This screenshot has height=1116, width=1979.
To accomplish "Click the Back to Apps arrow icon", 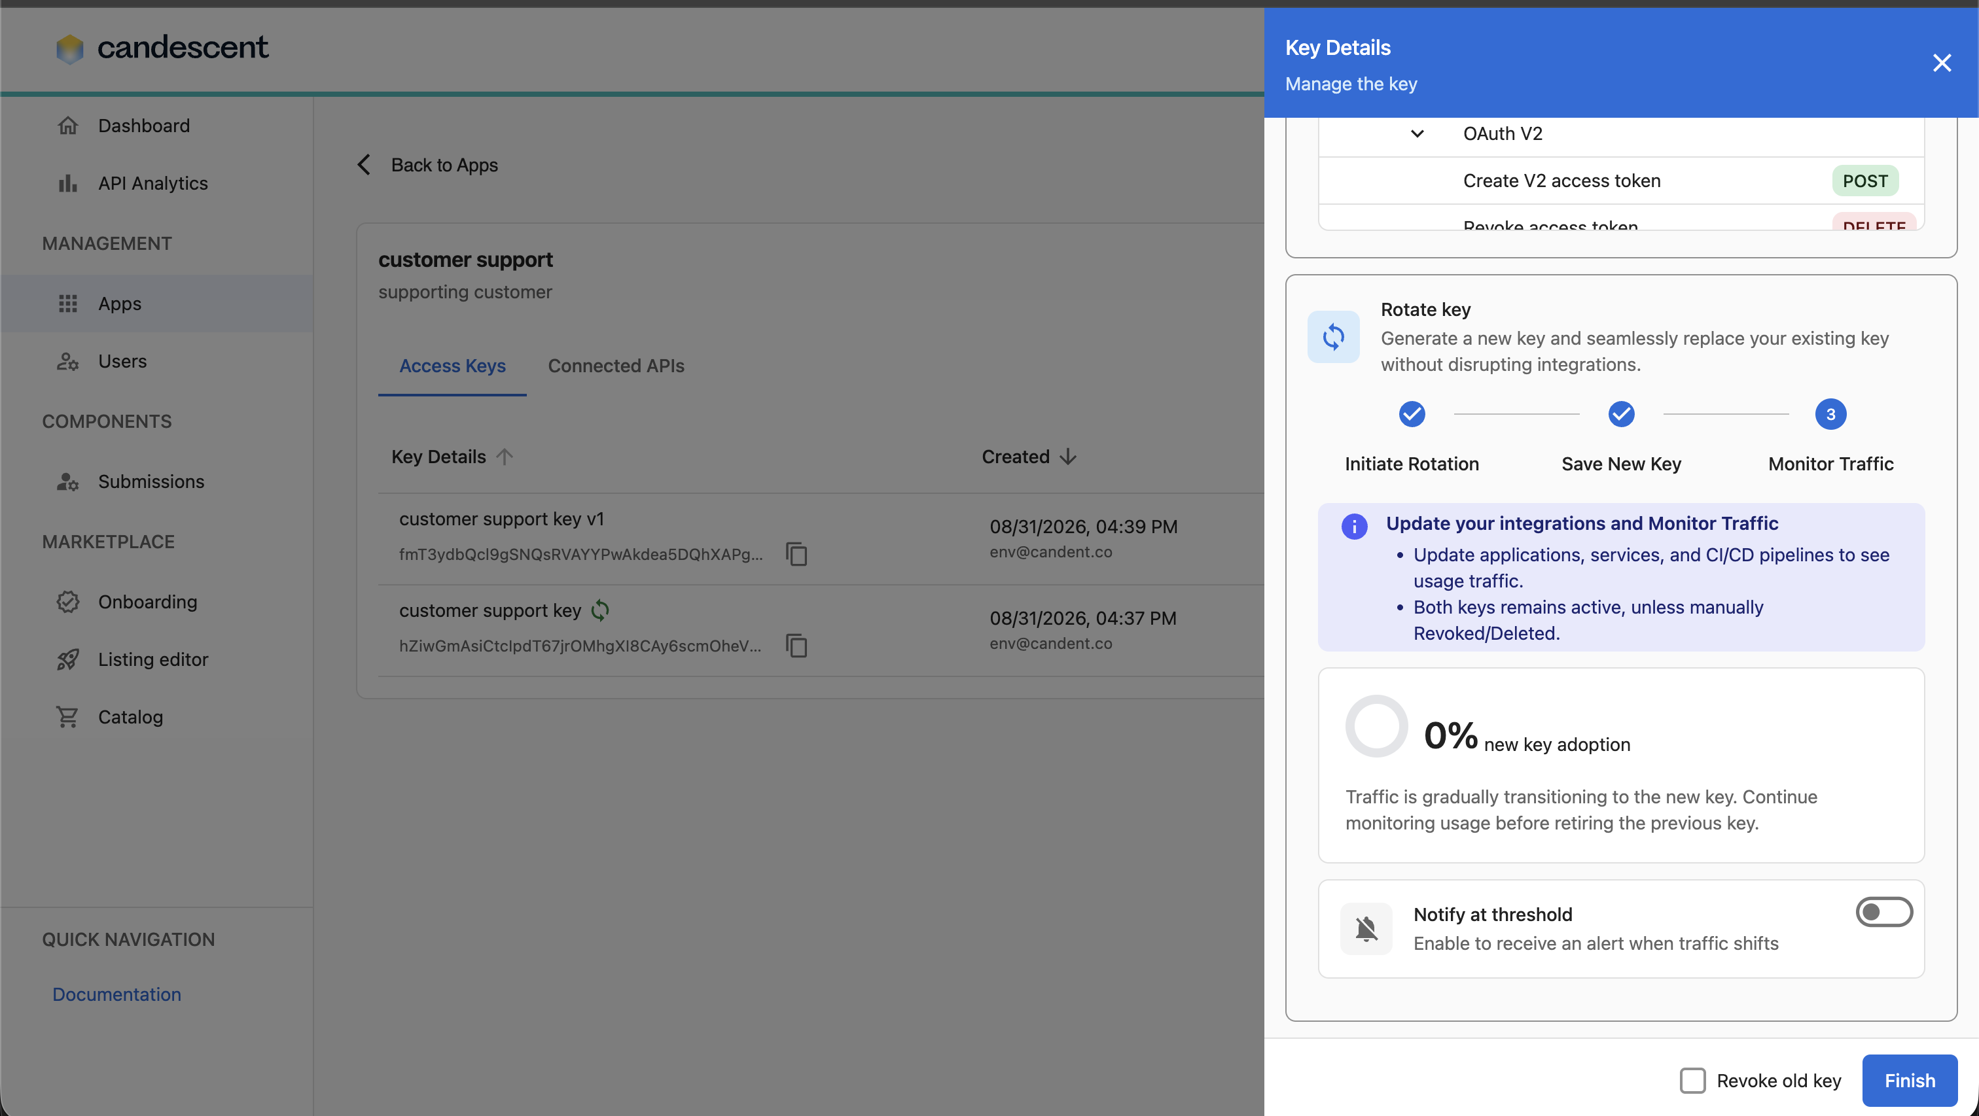I will [363, 164].
